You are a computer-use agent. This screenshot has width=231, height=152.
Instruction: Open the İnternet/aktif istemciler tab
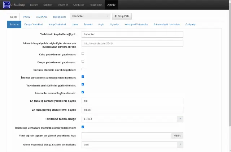(167, 25)
